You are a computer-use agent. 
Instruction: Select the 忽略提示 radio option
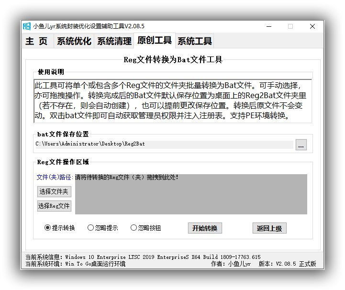point(102,228)
